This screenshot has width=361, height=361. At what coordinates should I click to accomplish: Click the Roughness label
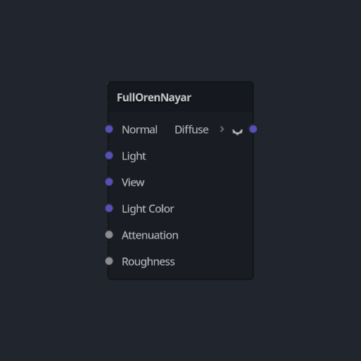pos(148,262)
